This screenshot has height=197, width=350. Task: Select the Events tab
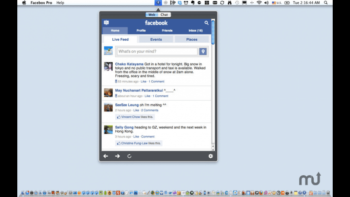pos(156,39)
